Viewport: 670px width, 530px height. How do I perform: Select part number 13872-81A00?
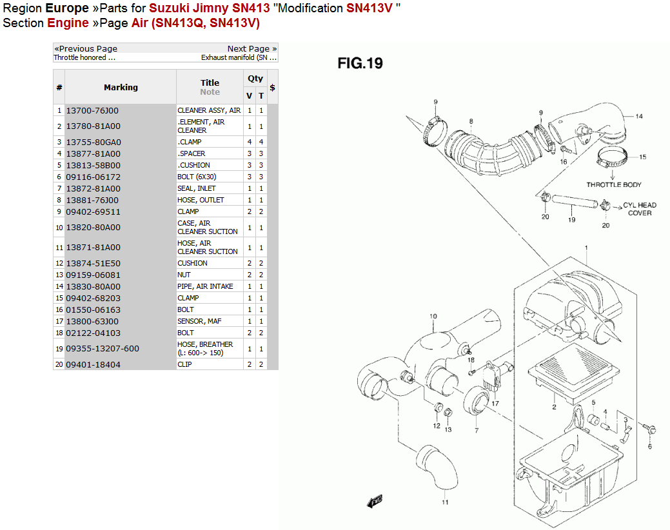(93, 188)
